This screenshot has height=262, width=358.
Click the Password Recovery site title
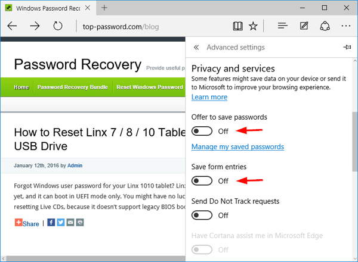[x=78, y=64]
